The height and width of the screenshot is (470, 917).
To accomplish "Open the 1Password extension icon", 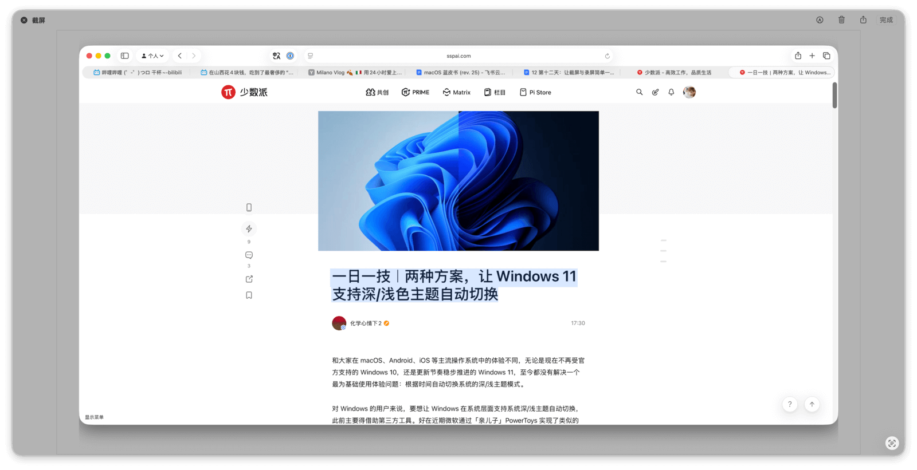I will pos(290,56).
